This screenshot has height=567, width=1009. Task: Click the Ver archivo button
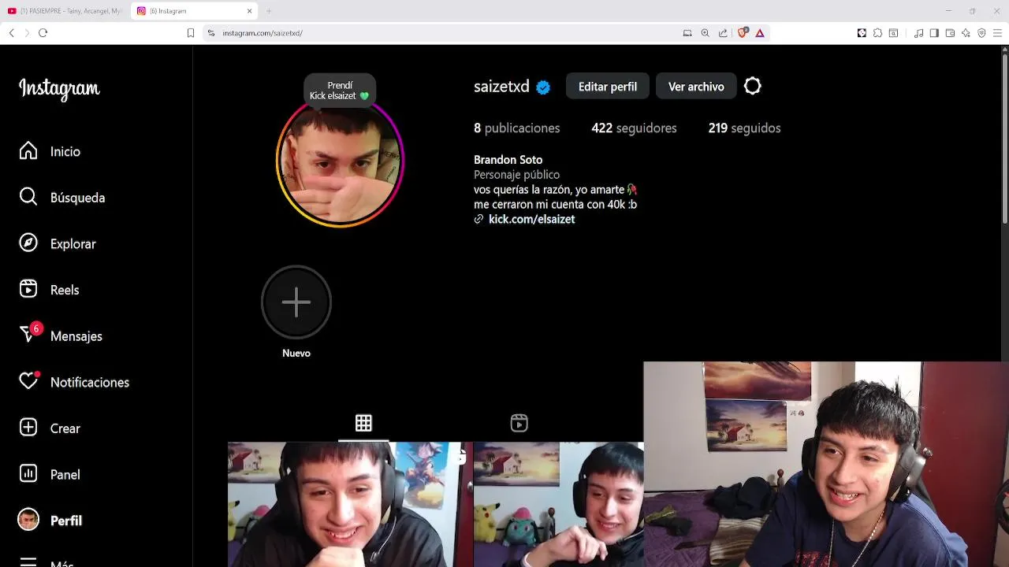[x=696, y=87]
